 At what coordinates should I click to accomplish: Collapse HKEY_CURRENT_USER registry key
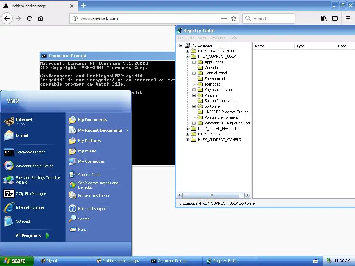coord(187,56)
